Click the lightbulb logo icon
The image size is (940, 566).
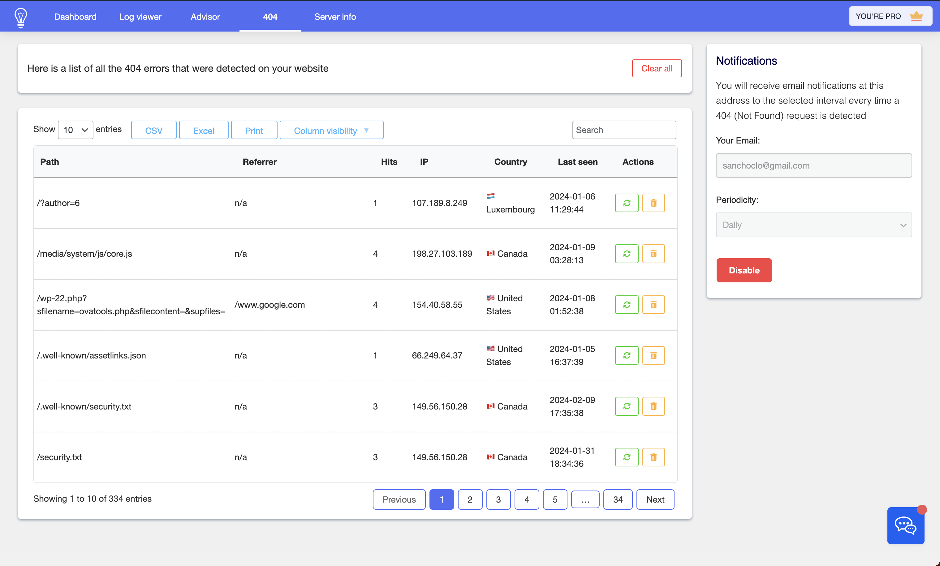pos(21,17)
